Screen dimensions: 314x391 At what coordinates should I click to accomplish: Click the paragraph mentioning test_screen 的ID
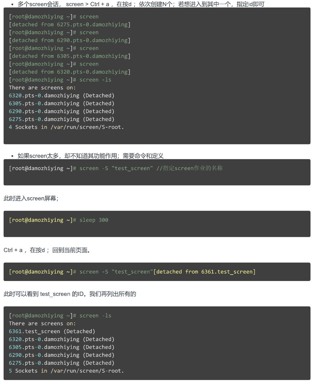pos(70,294)
